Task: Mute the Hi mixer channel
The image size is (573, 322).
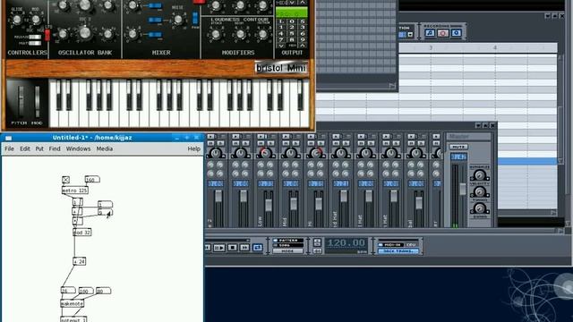Action: click(x=311, y=143)
